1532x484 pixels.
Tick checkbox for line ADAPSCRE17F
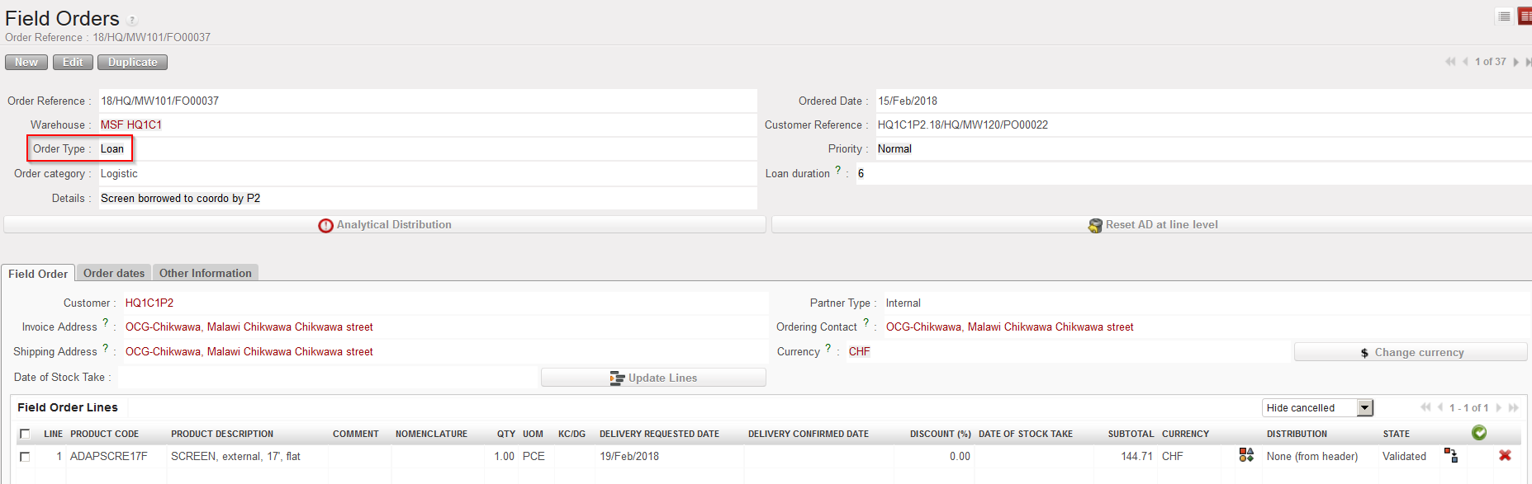[x=25, y=456]
